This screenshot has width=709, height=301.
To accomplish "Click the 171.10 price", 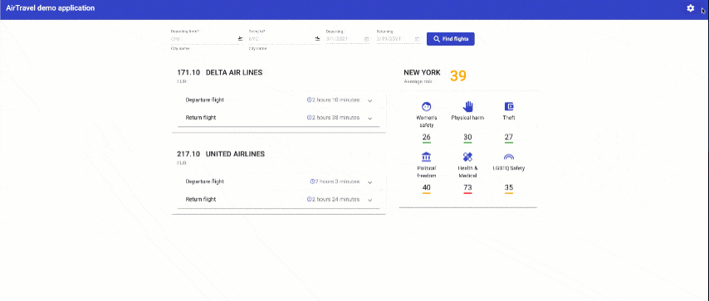I will [188, 72].
